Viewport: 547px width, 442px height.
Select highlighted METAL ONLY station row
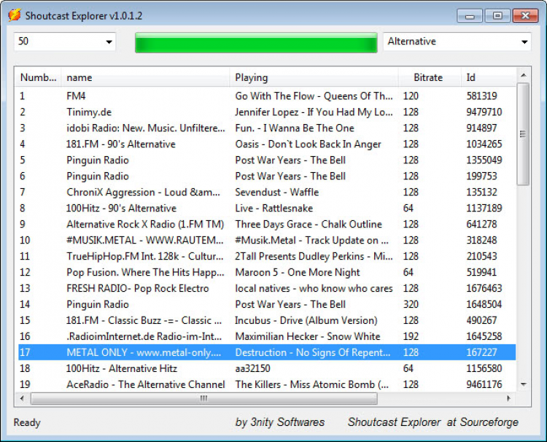click(267, 352)
